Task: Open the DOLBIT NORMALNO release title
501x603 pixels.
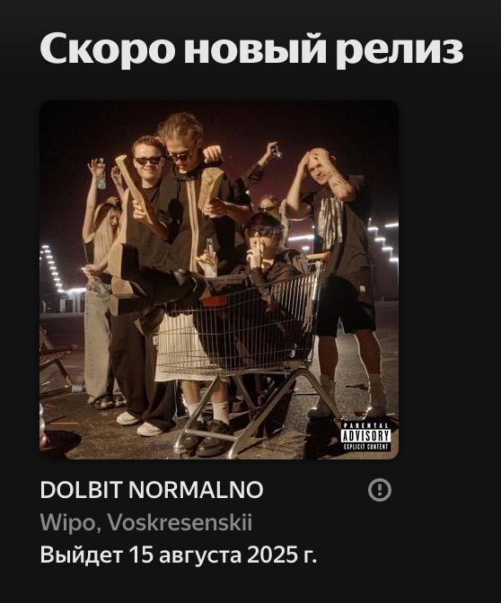Action: [152, 490]
